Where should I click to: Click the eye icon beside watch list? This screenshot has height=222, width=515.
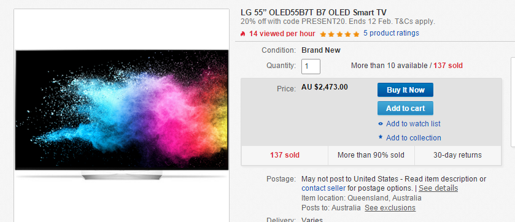381,124
